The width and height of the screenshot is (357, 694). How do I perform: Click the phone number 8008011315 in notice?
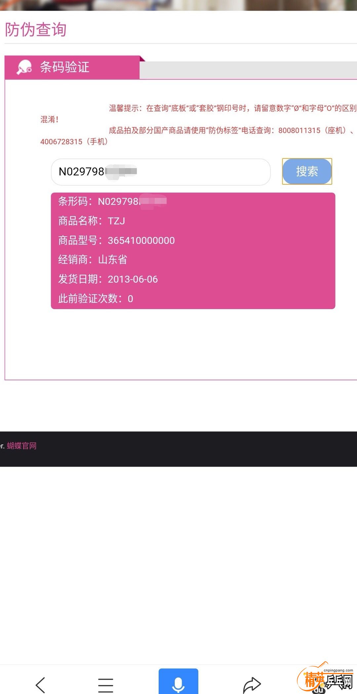299,130
